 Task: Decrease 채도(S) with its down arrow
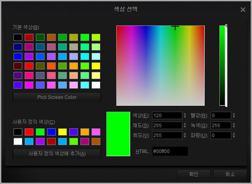point(185,127)
